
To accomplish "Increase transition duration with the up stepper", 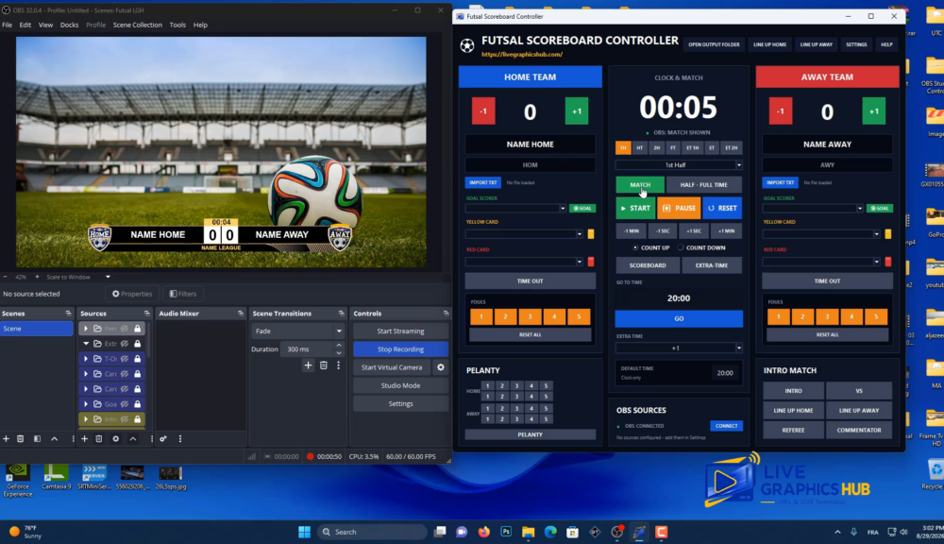I will pyautogui.click(x=339, y=346).
